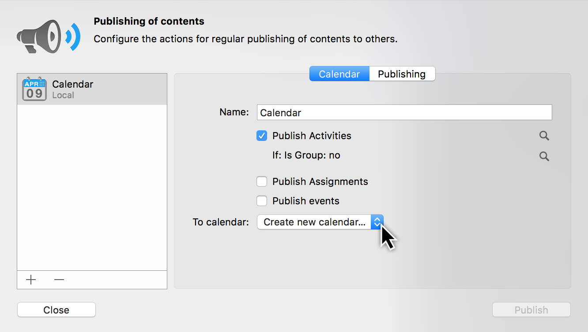Screen dimensions: 588x332
Task: Select the Calendar tab
Action: [x=339, y=74]
